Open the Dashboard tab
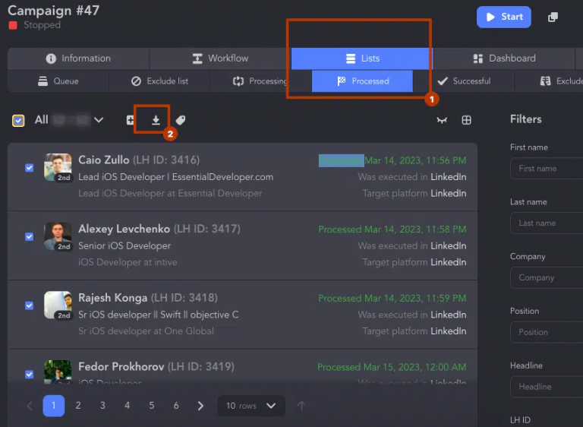This screenshot has width=583, height=427. pos(504,59)
